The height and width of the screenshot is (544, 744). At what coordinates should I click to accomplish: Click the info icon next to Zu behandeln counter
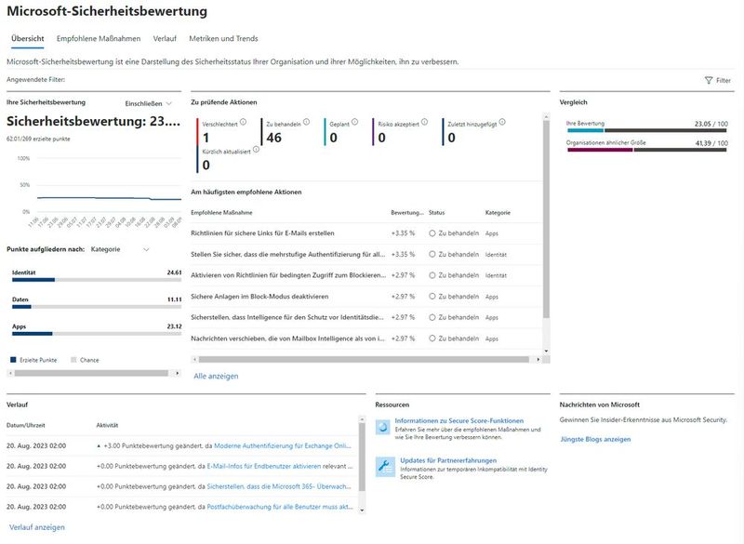point(307,121)
